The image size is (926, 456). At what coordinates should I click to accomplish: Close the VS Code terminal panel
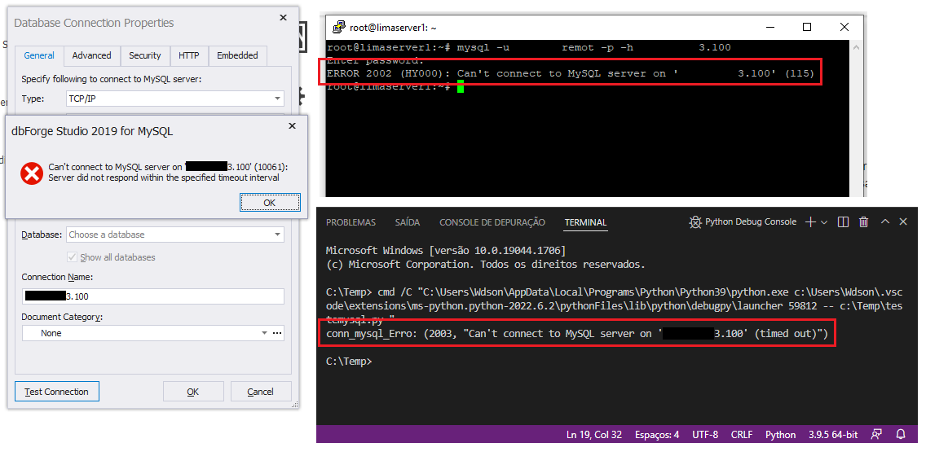pos(903,221)
